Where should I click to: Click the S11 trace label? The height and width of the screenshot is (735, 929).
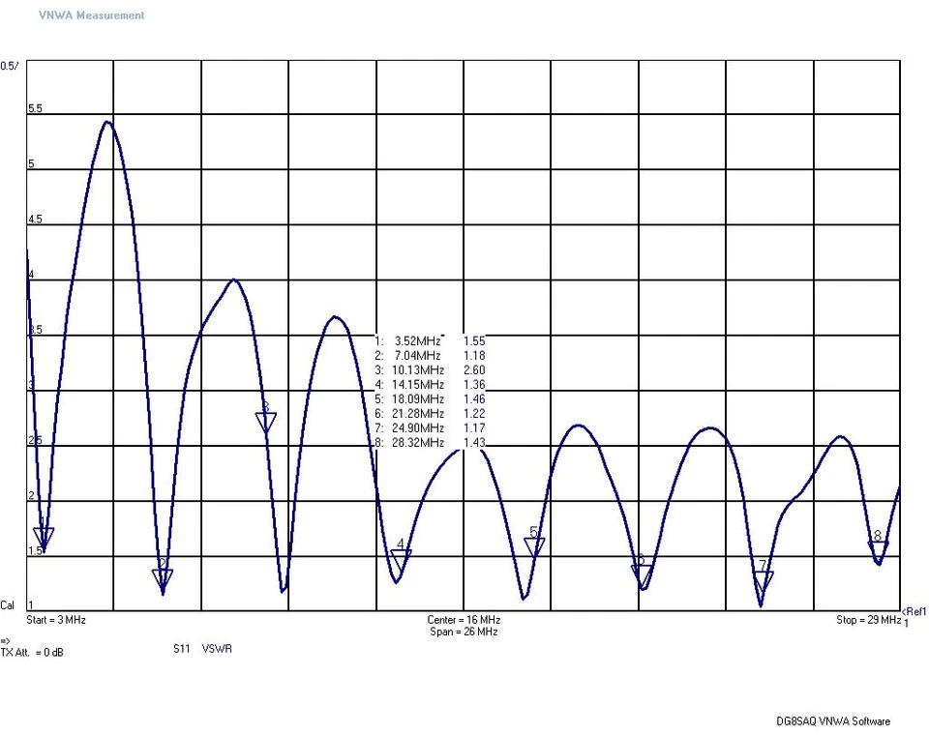[x=182, y=649]
